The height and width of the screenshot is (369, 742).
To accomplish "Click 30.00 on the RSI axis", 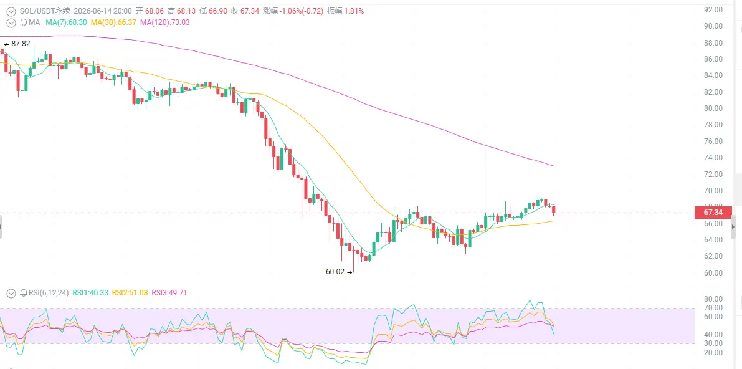I will point(713,343).
